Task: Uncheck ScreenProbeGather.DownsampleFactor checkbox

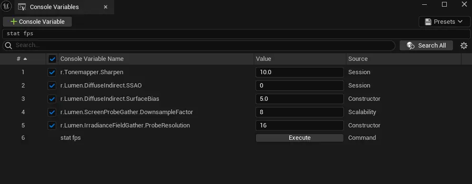Action: 52,112
